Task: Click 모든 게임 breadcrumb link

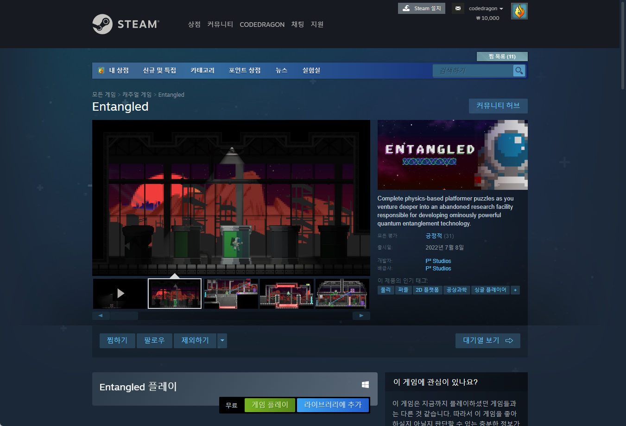Action: (104, 94)
